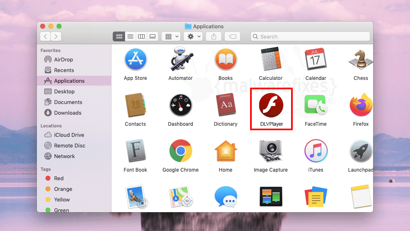Click into the Search field

tap(310, 36)
